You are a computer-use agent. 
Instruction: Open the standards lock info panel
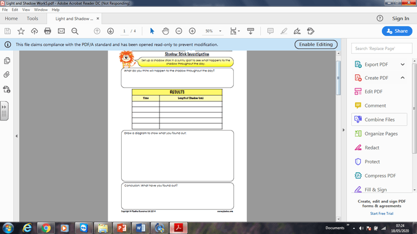tap(7, 89)
